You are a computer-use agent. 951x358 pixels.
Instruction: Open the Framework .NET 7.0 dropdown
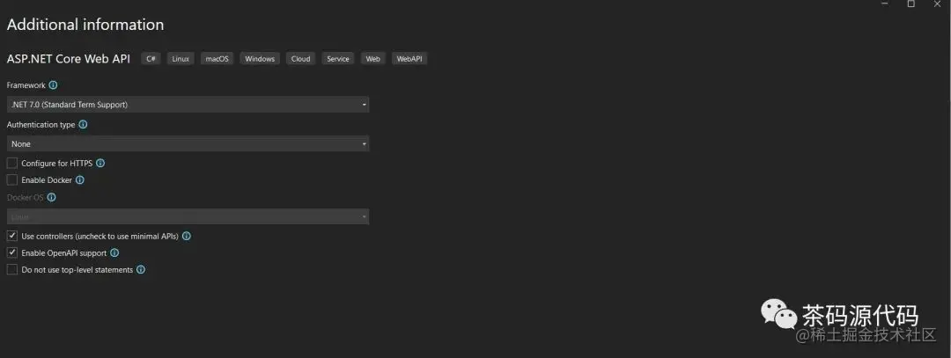pyautogui.click(x=188, y=105)
